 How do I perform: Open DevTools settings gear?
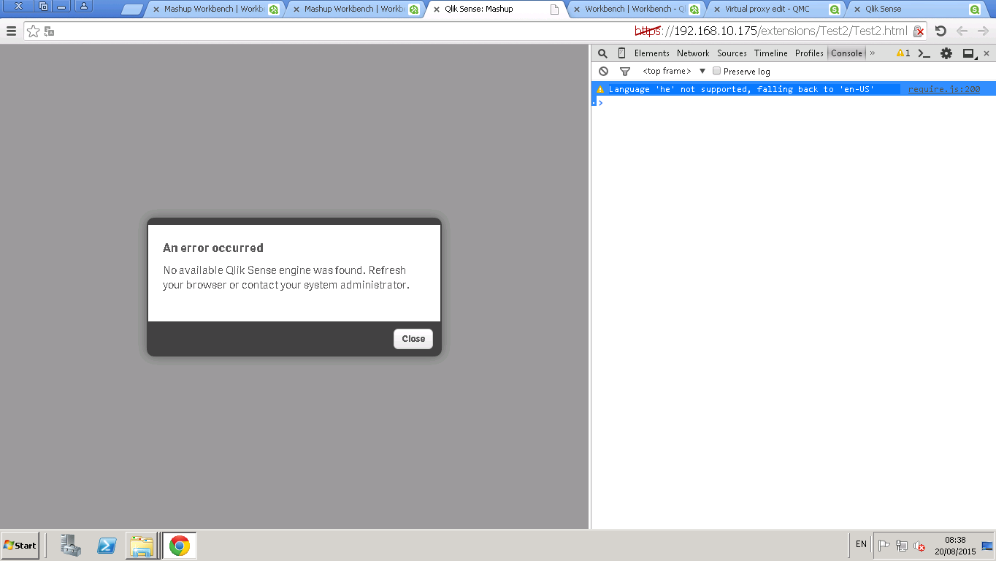point(946,53)
